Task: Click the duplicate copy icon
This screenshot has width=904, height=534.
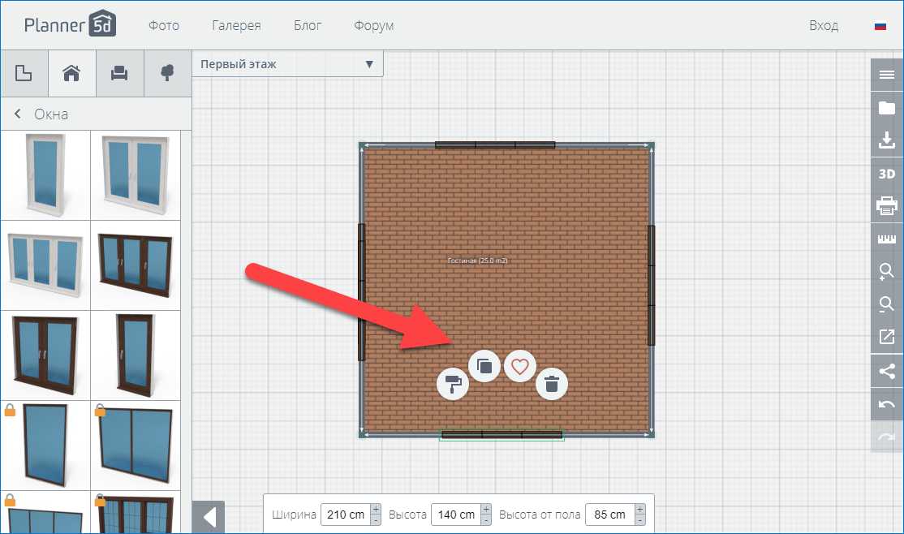Action: pos(484,366)
